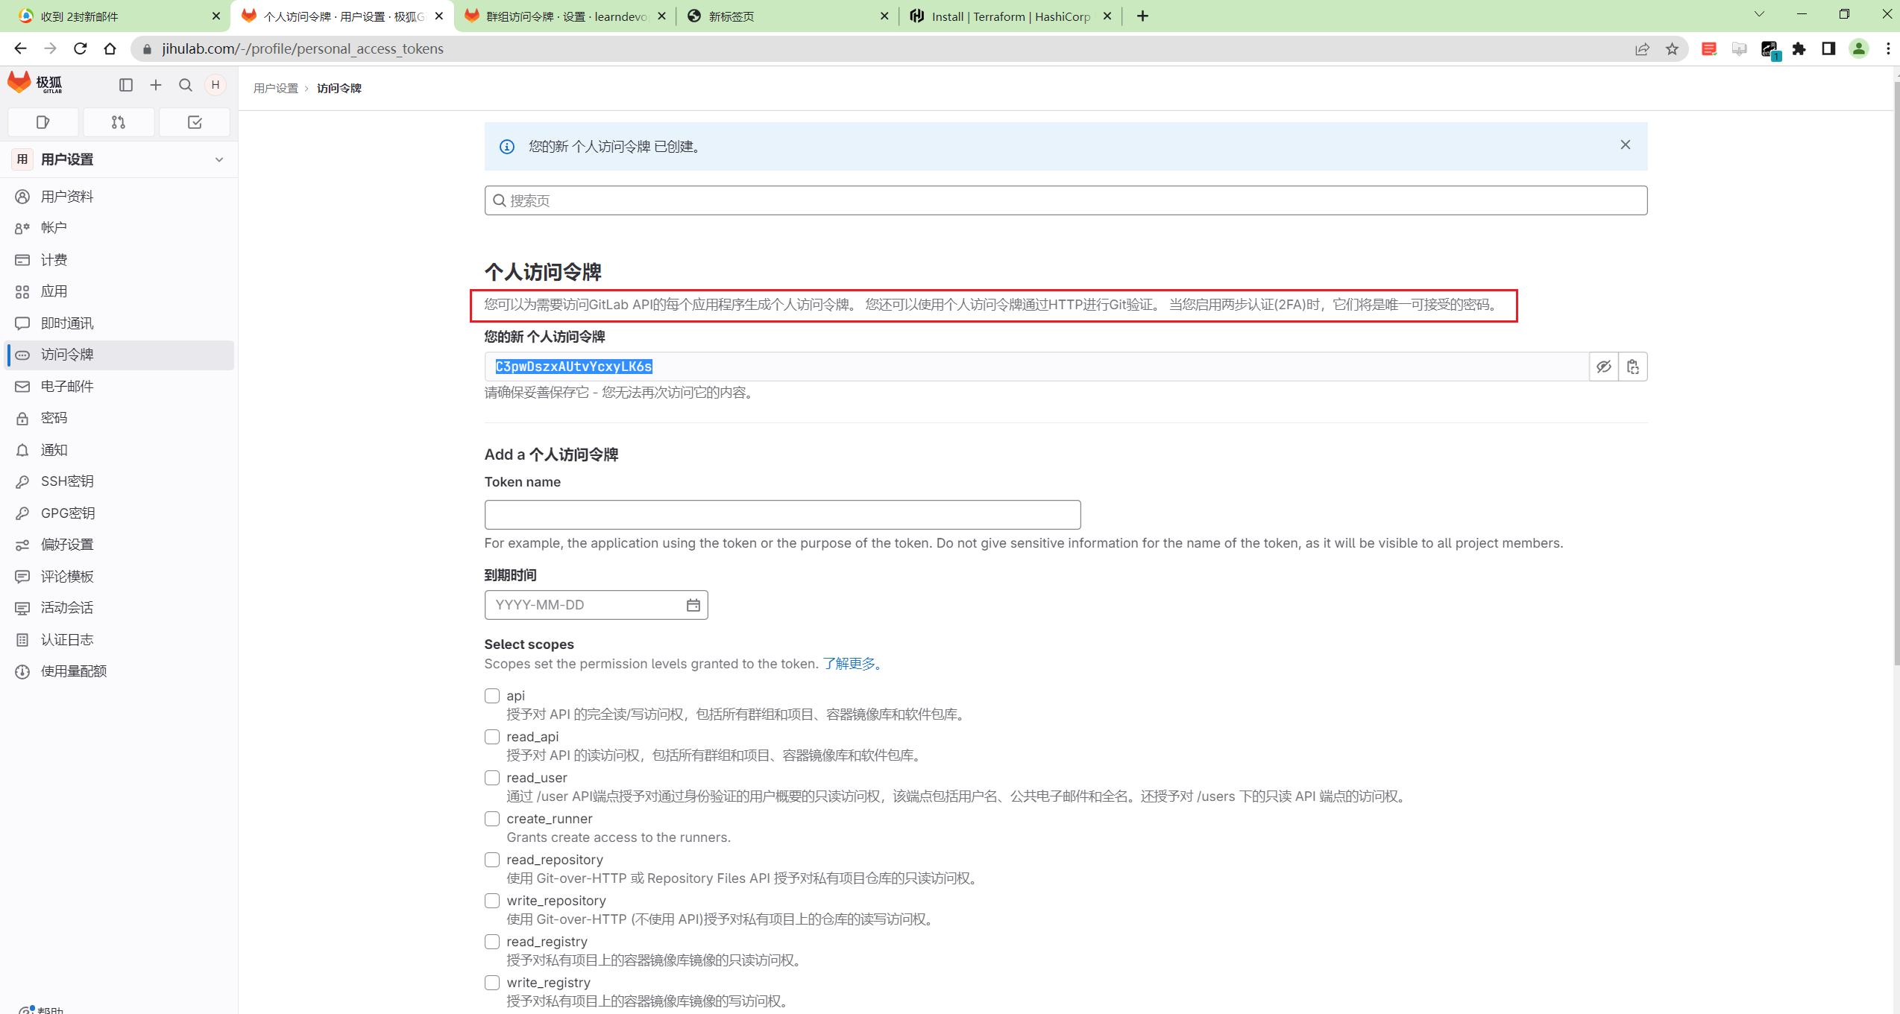Open 偏好设置 in the sidebar
This screenshot has width=1900, height=1014.
[119, 545]
